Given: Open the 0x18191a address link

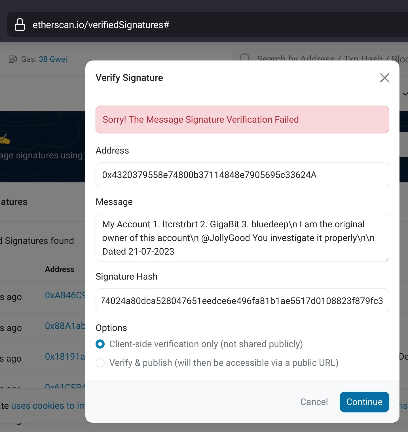Looking at the screenshot, I should 65,356.
